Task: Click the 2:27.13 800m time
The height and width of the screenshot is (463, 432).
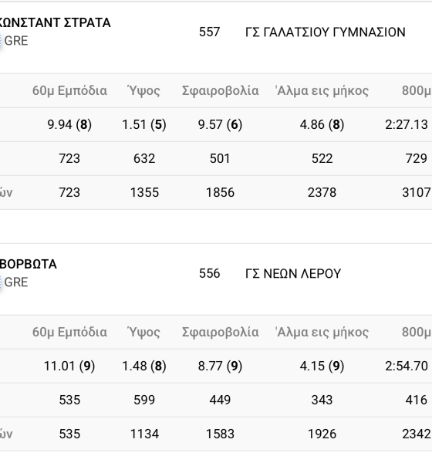Action: 407,124
